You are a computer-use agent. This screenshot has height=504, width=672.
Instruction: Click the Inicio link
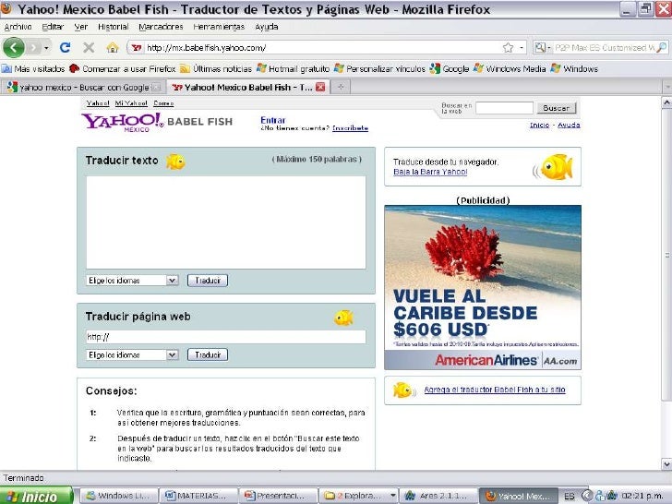539,125
